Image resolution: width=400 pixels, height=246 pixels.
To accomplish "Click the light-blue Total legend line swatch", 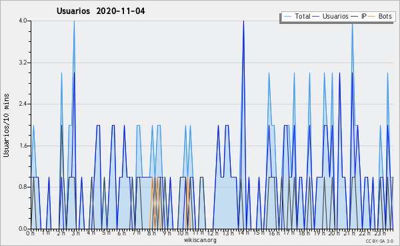I will pos(287,17).
